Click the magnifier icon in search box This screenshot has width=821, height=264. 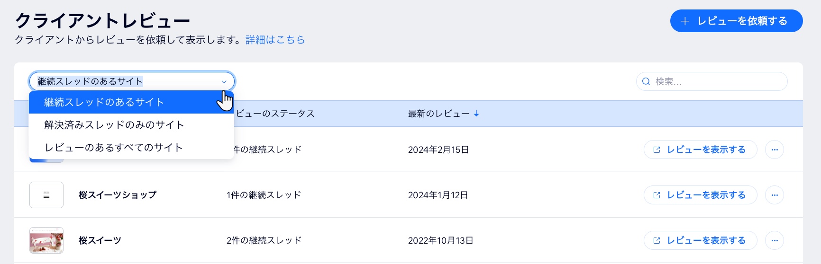(x=646, y=81)
